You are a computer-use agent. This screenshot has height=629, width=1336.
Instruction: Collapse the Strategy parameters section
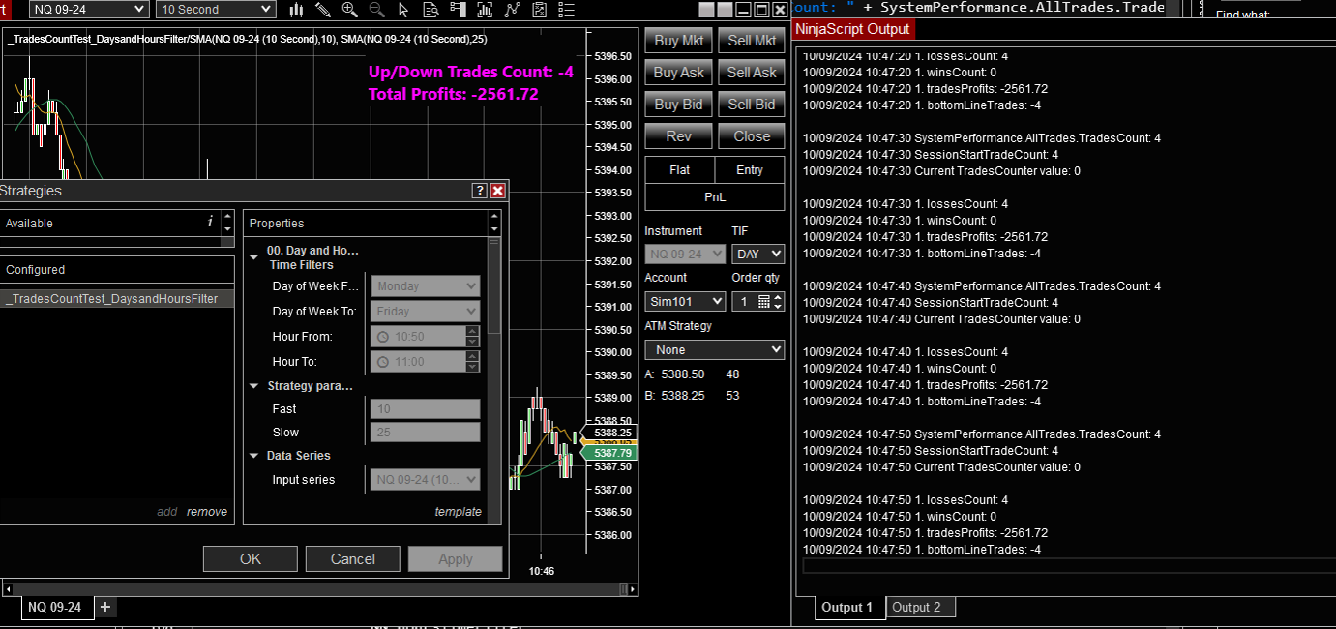point(253,385)
